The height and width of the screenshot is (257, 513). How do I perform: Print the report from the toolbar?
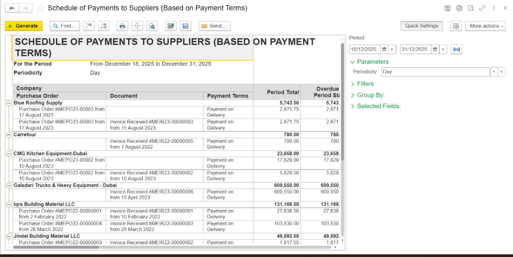[122, 26]
